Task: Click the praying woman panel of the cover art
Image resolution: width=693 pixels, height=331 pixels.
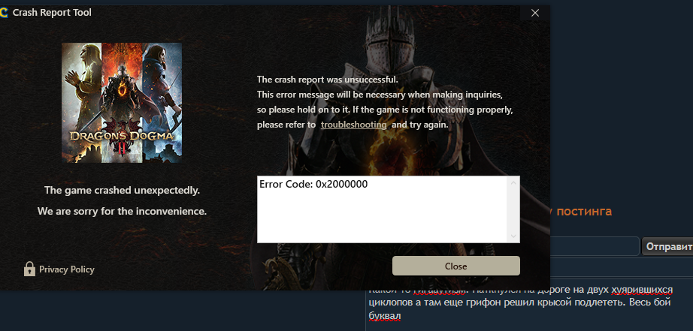Action: click(x=82, y=102)
